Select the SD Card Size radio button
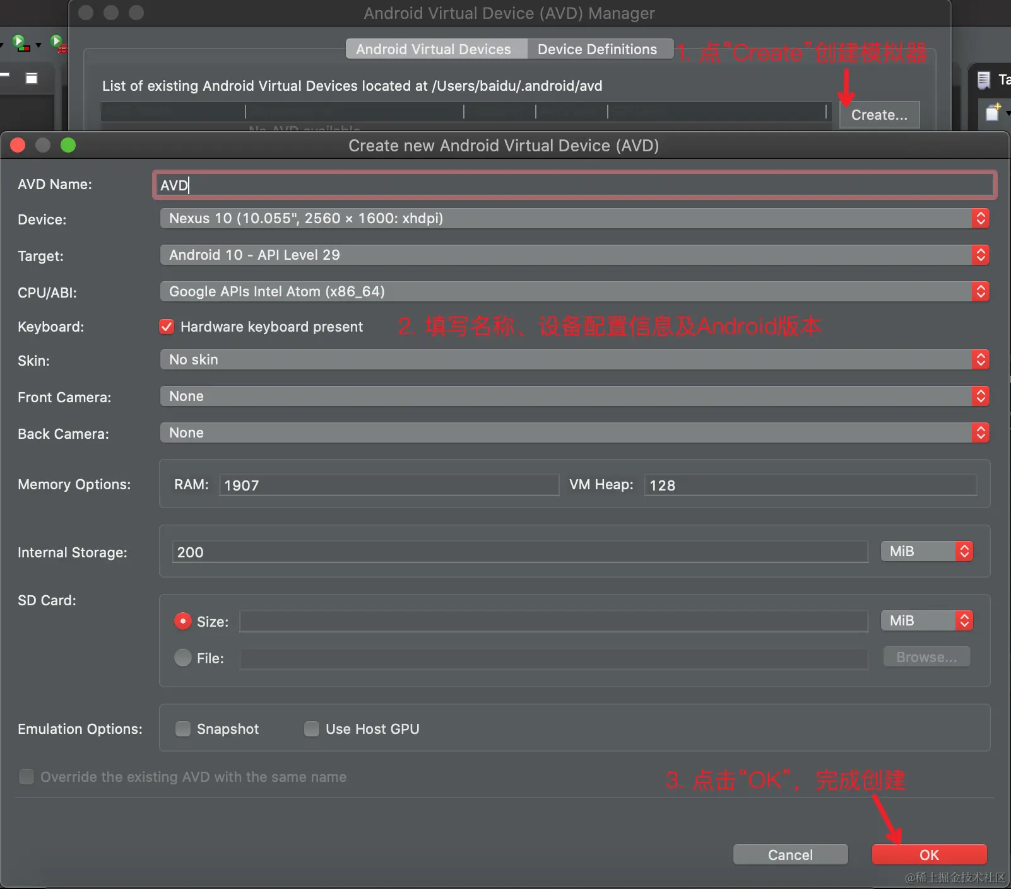The height and width of the screenshot is (889, 1011). click(183, 621)
